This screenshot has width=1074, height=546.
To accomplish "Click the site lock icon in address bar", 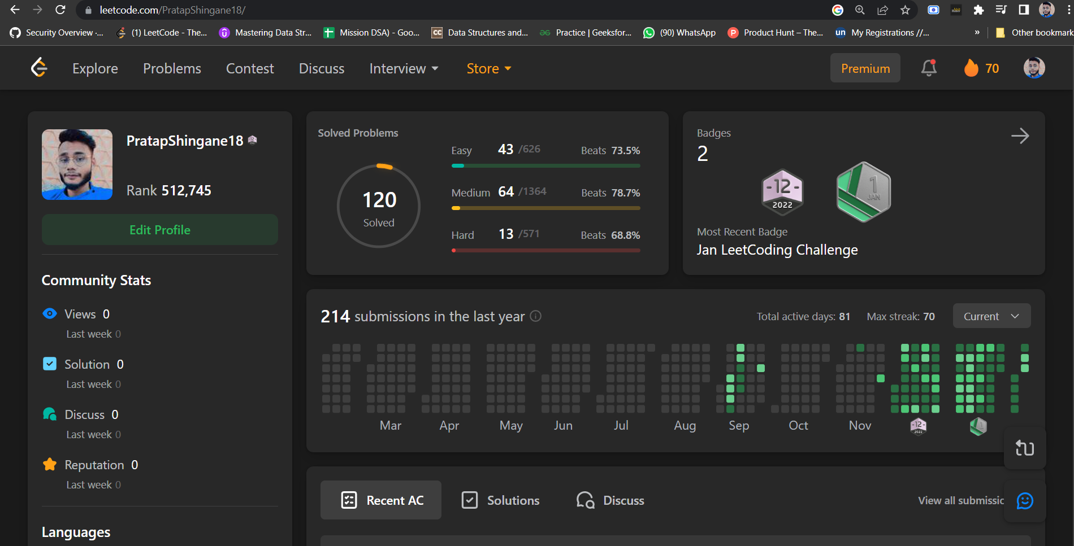I will (88, 10).
